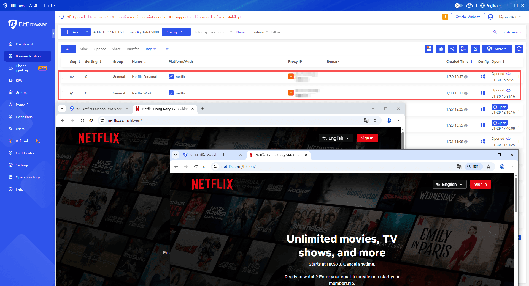Refresh the profile list with the circular arrow
The width and height of the screenshot is (529, 286).
pyautogui.click(x=519, y=49)
